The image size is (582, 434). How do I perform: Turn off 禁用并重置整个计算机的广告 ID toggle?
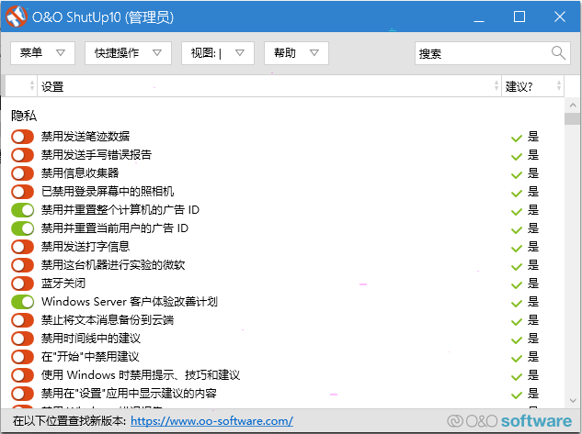[x=23, y=210]
